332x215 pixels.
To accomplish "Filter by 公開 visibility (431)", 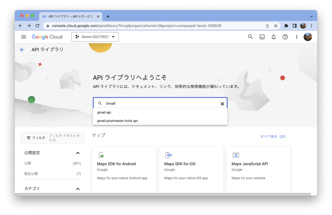I will tap(53, 163).
